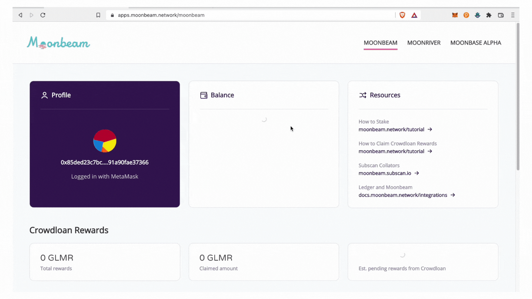Click the colorful account avatar
Viewport: 532px width, 299px height.
click(105, 141)
